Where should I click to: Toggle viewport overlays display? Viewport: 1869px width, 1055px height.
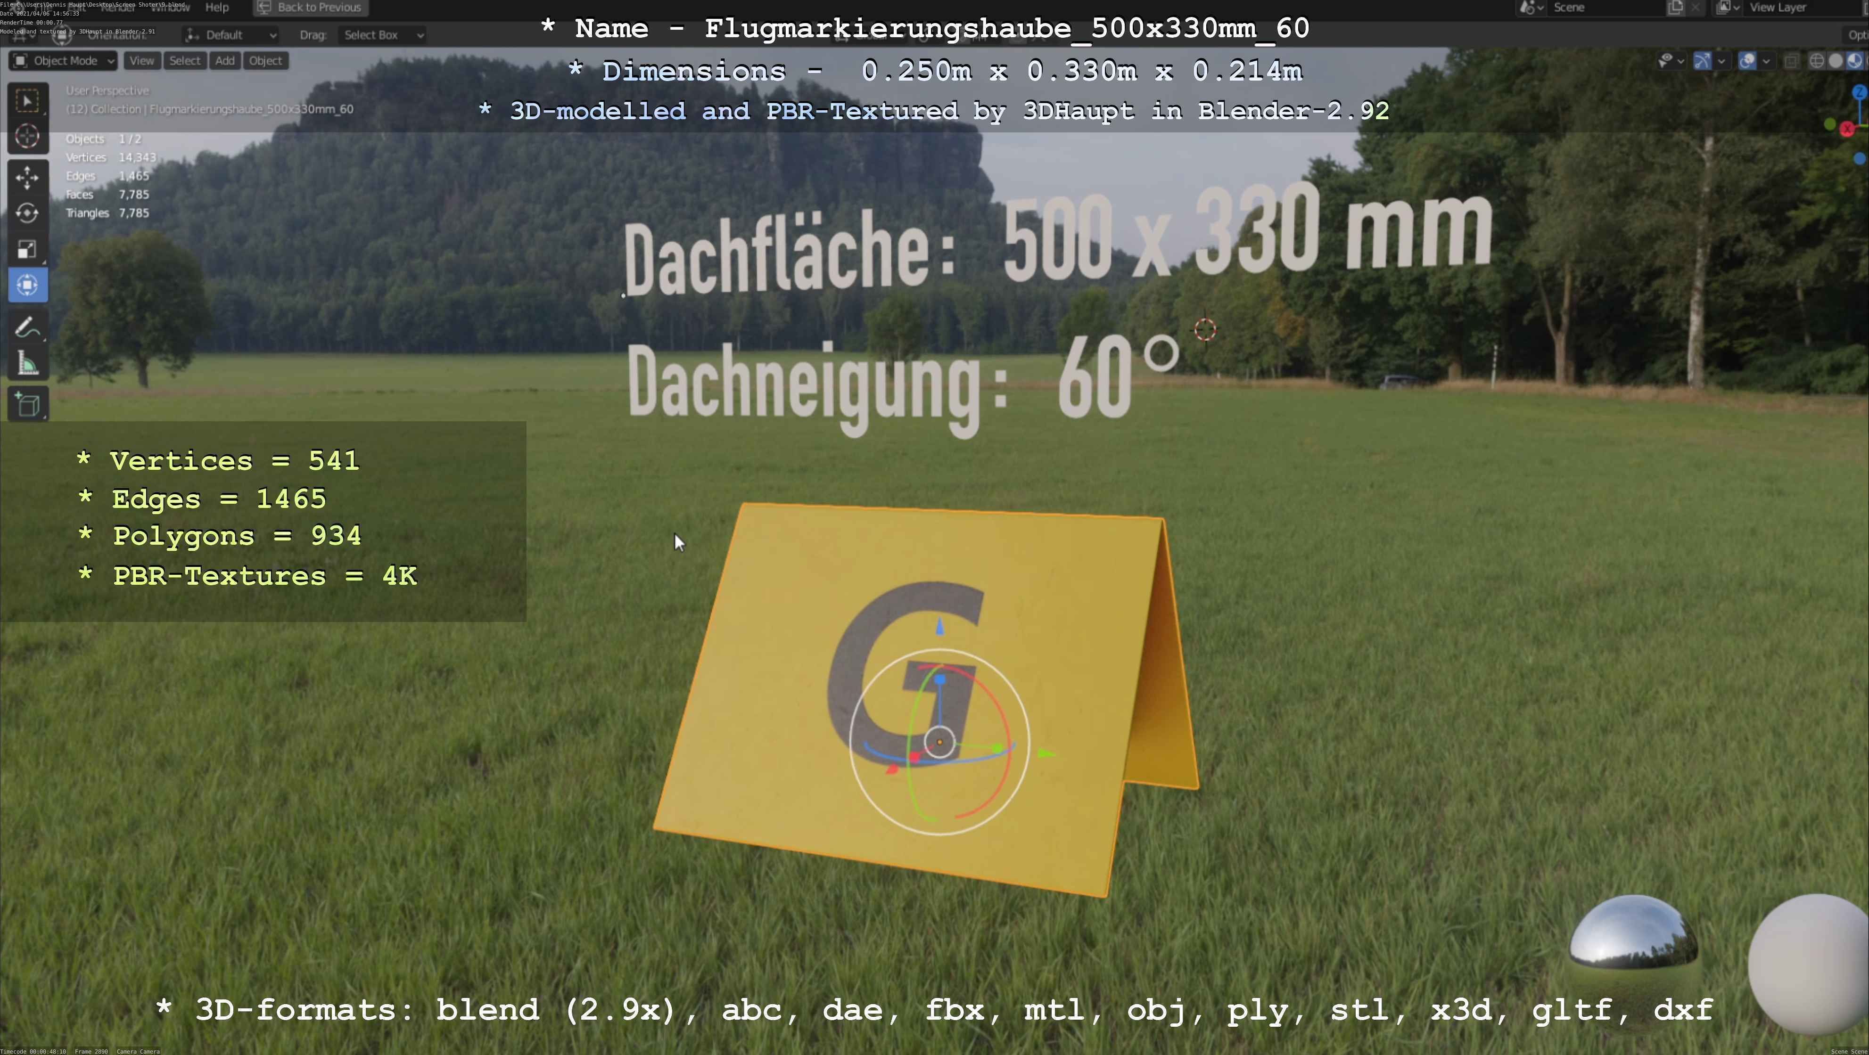click(1747, 61)
